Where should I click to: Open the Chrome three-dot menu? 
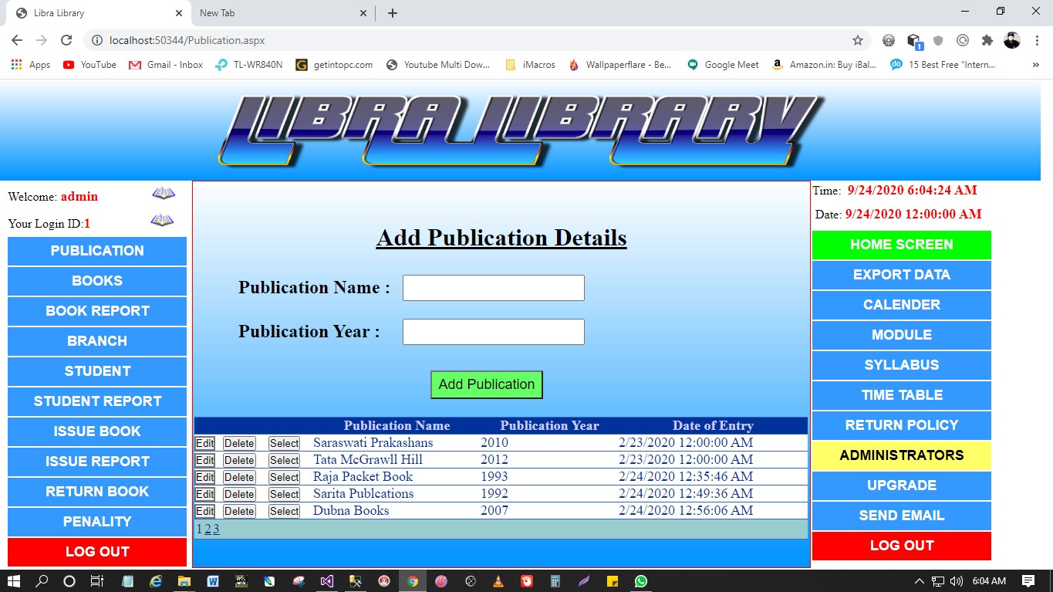tap(1036, 40)
